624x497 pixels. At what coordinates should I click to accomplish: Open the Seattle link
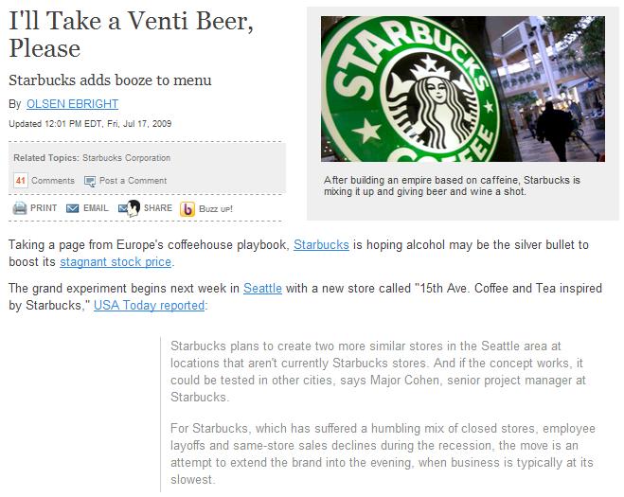(262, 288)
